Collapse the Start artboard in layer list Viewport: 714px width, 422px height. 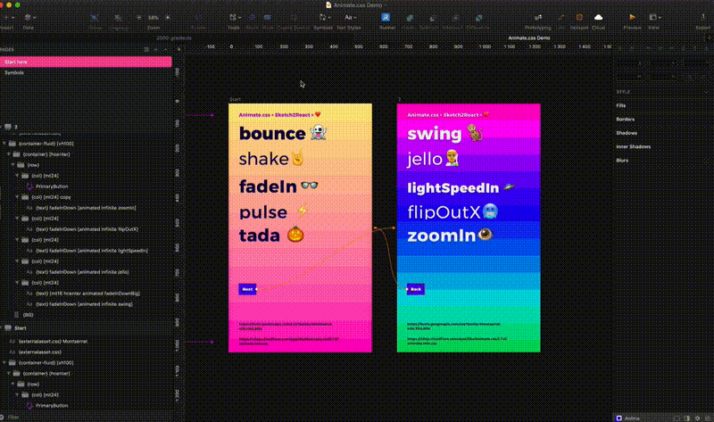point(2,328)
